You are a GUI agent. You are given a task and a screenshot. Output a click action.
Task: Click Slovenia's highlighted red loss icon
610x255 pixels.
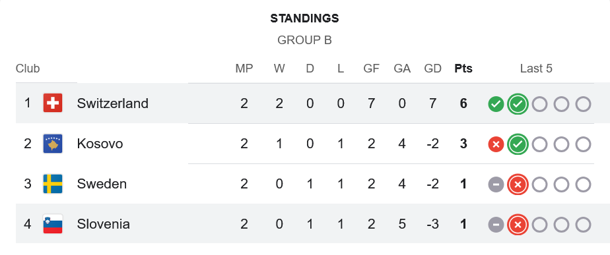518,225
